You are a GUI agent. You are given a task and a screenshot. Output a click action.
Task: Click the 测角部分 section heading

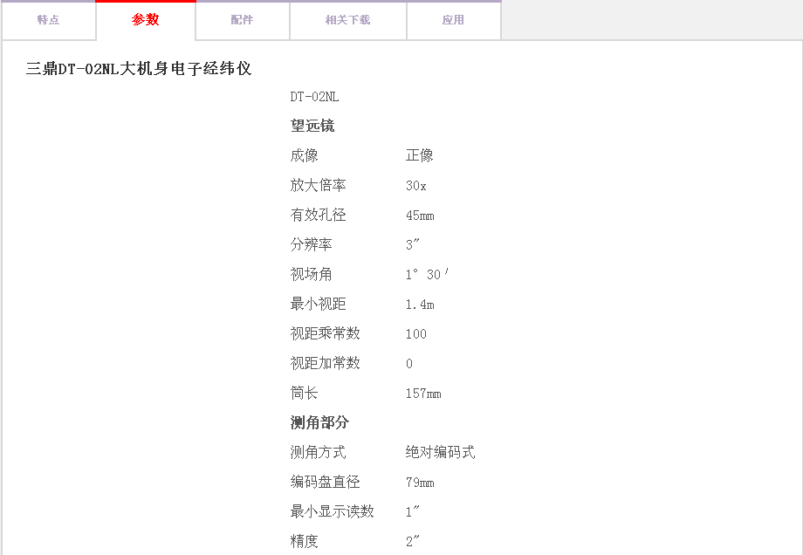pos(319,422)
